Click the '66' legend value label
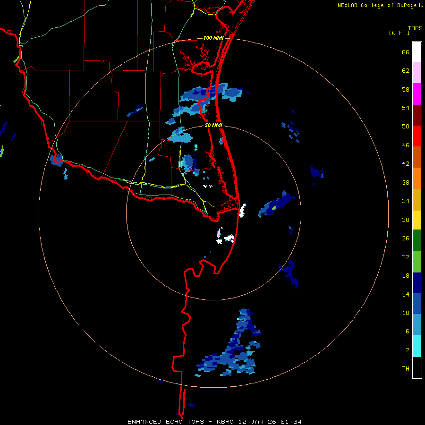The height and width of the screenshot is (425, 425). (406, 52)
